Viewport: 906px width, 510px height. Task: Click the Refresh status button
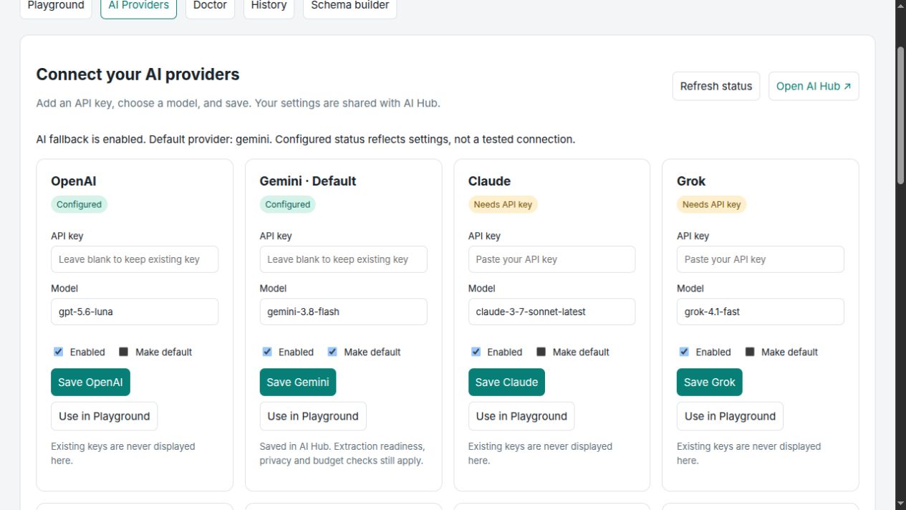[x=715, y=86]
